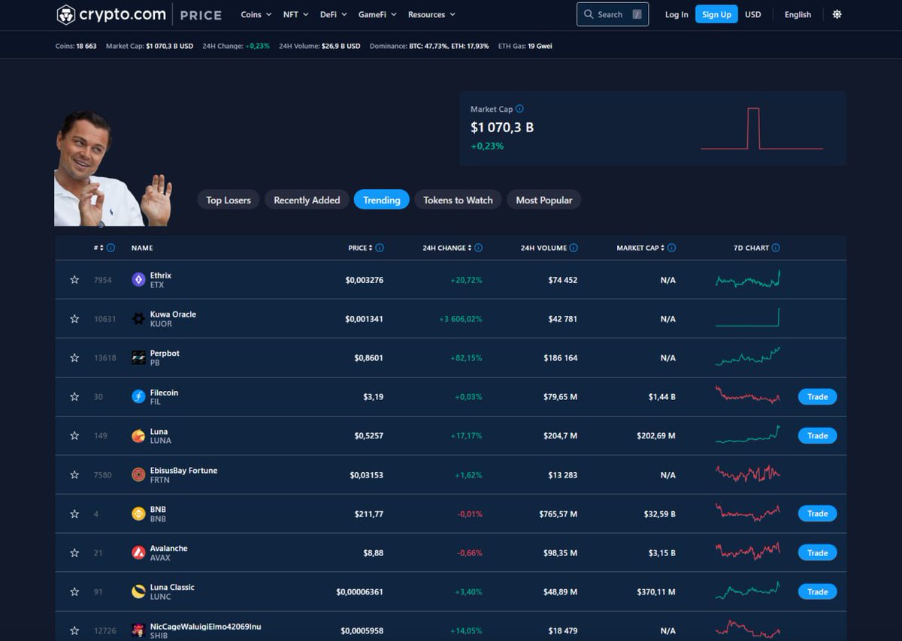Click the Market Cap sparkline chart
The height and width of the screenshot is (641, 902).
(x=761, y=128)
